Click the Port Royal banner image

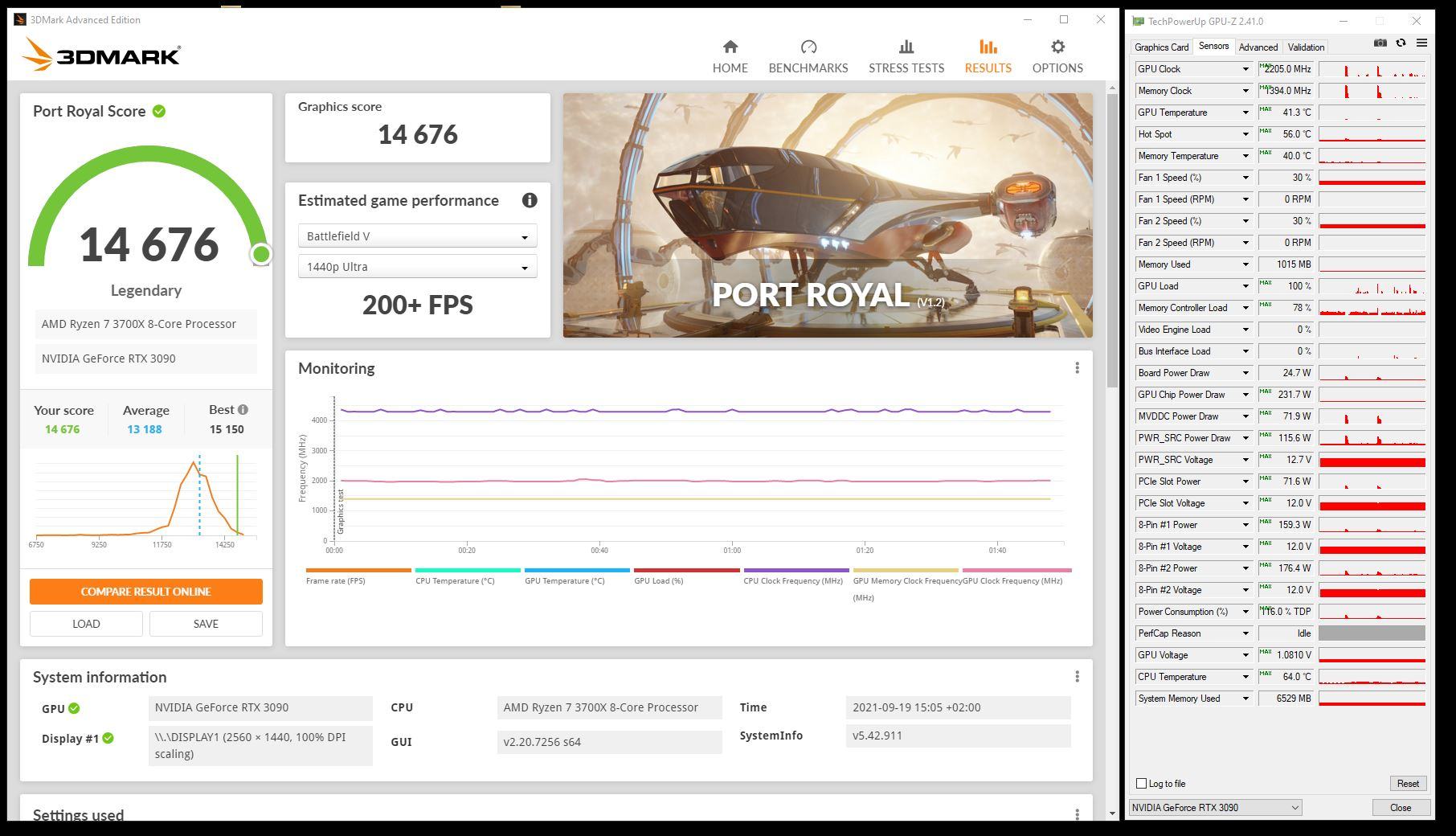point(828,215)
